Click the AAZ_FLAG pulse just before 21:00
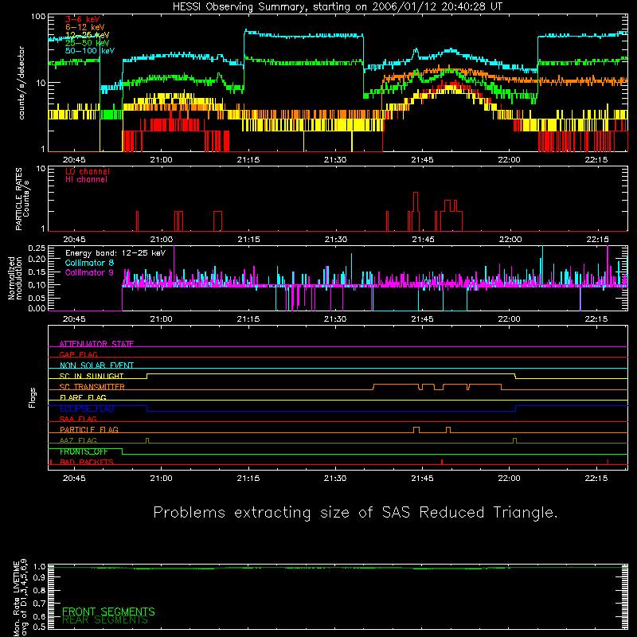 click(147, 441)
